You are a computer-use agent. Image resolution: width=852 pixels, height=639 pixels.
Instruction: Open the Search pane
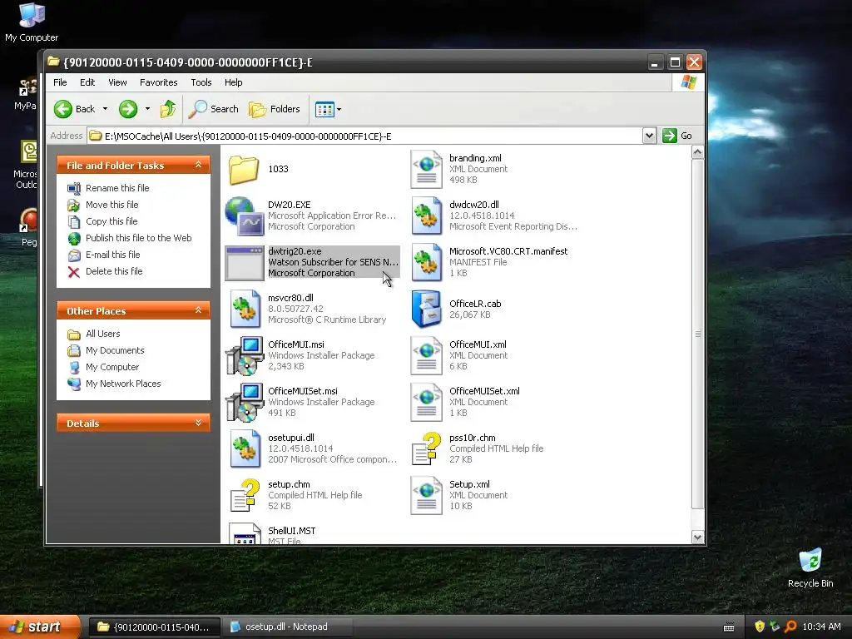[x=213, y=109]
